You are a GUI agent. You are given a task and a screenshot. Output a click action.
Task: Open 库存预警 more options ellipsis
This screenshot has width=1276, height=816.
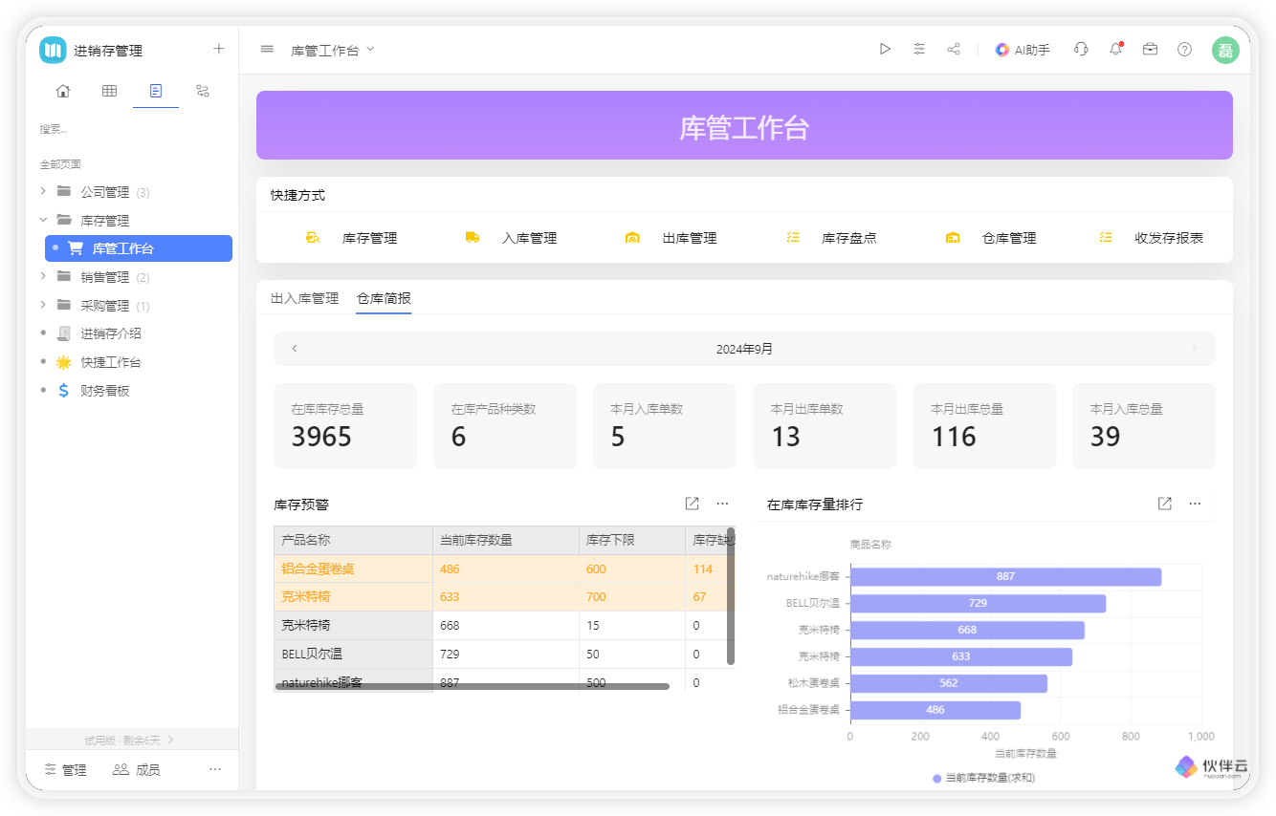(722, 504)
